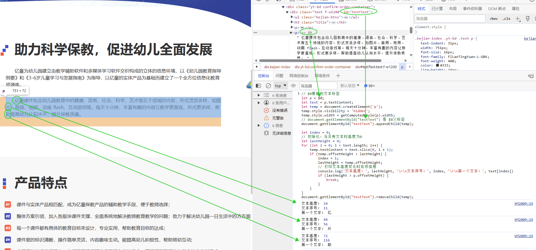
Task: Click the 没有错误 error filter icon
Action: click(266, 110)
